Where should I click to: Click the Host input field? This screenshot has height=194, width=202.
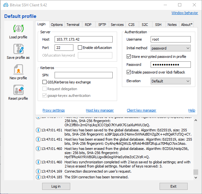(84, 39)
